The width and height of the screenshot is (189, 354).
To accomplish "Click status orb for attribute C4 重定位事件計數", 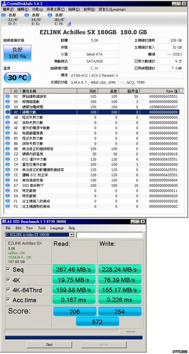I will [x=8, y=164].
